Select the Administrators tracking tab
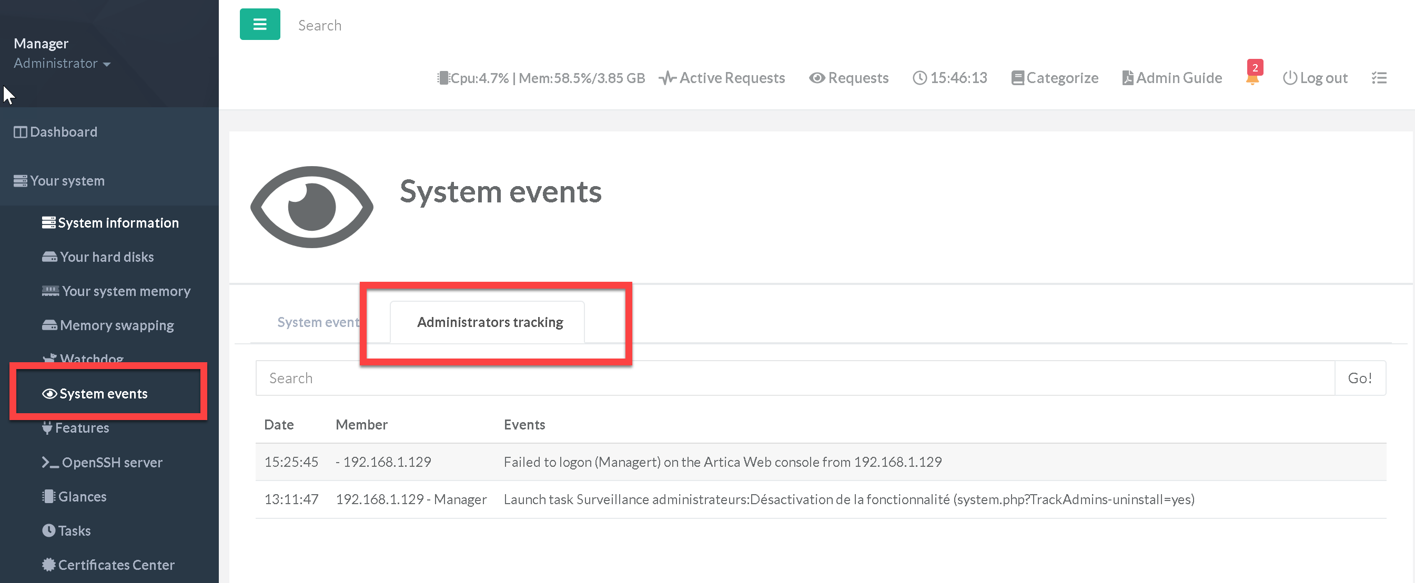The width and height of the screenshot is (1415, 583). point(489,322)
